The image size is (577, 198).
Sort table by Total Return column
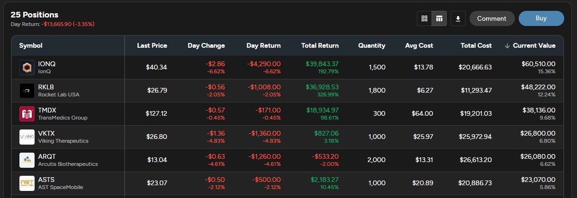click(x=320, y=46)
